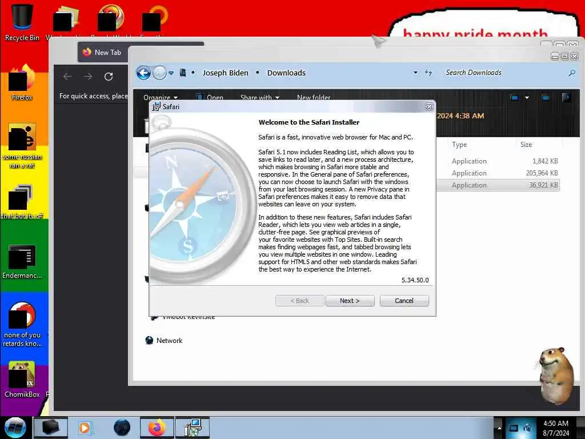Click the Explorer forward arrow button
The width and height of the screenshot is (585, 439).
click(159, 73)
